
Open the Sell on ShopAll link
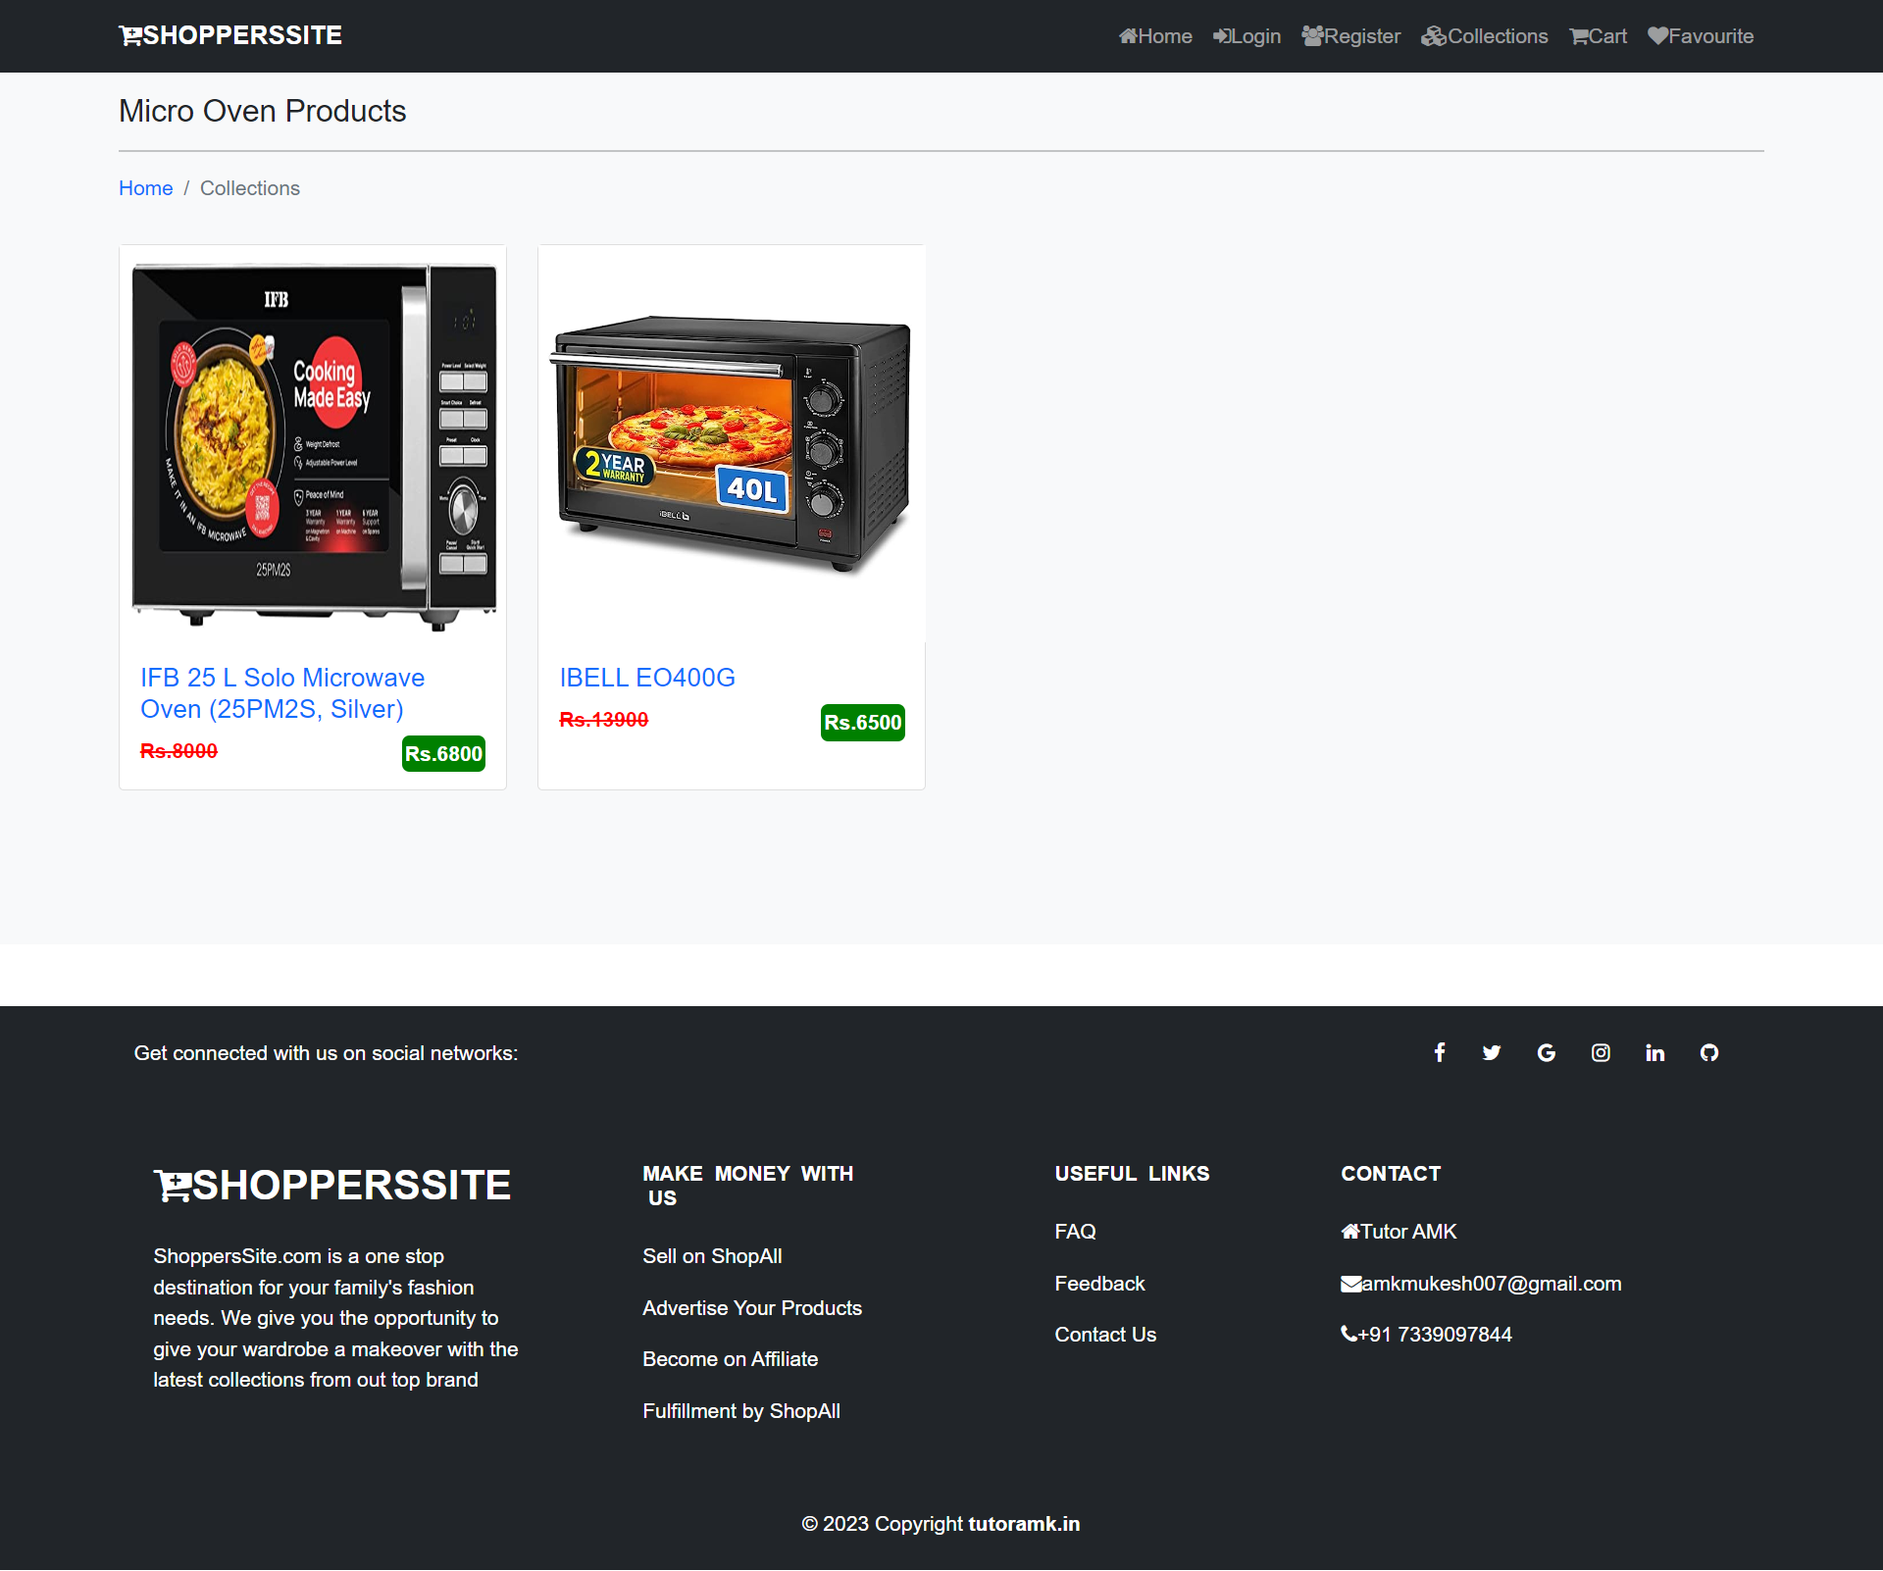[x=712, y=1256]
